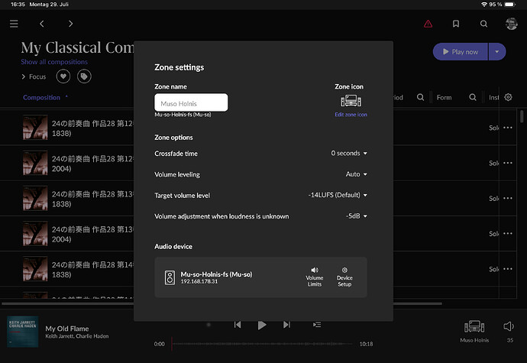Skip to the next track
527x363 pixels.
[x=286, y=325]
